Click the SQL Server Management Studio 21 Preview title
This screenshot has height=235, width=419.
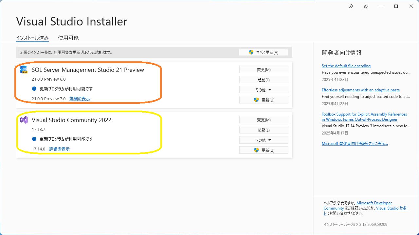coord(88,70)
